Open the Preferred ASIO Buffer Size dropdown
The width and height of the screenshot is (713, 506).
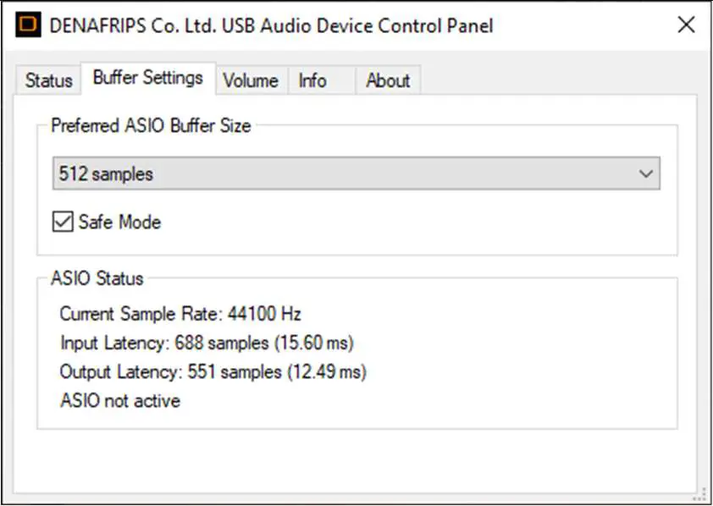tap(356, 173)
